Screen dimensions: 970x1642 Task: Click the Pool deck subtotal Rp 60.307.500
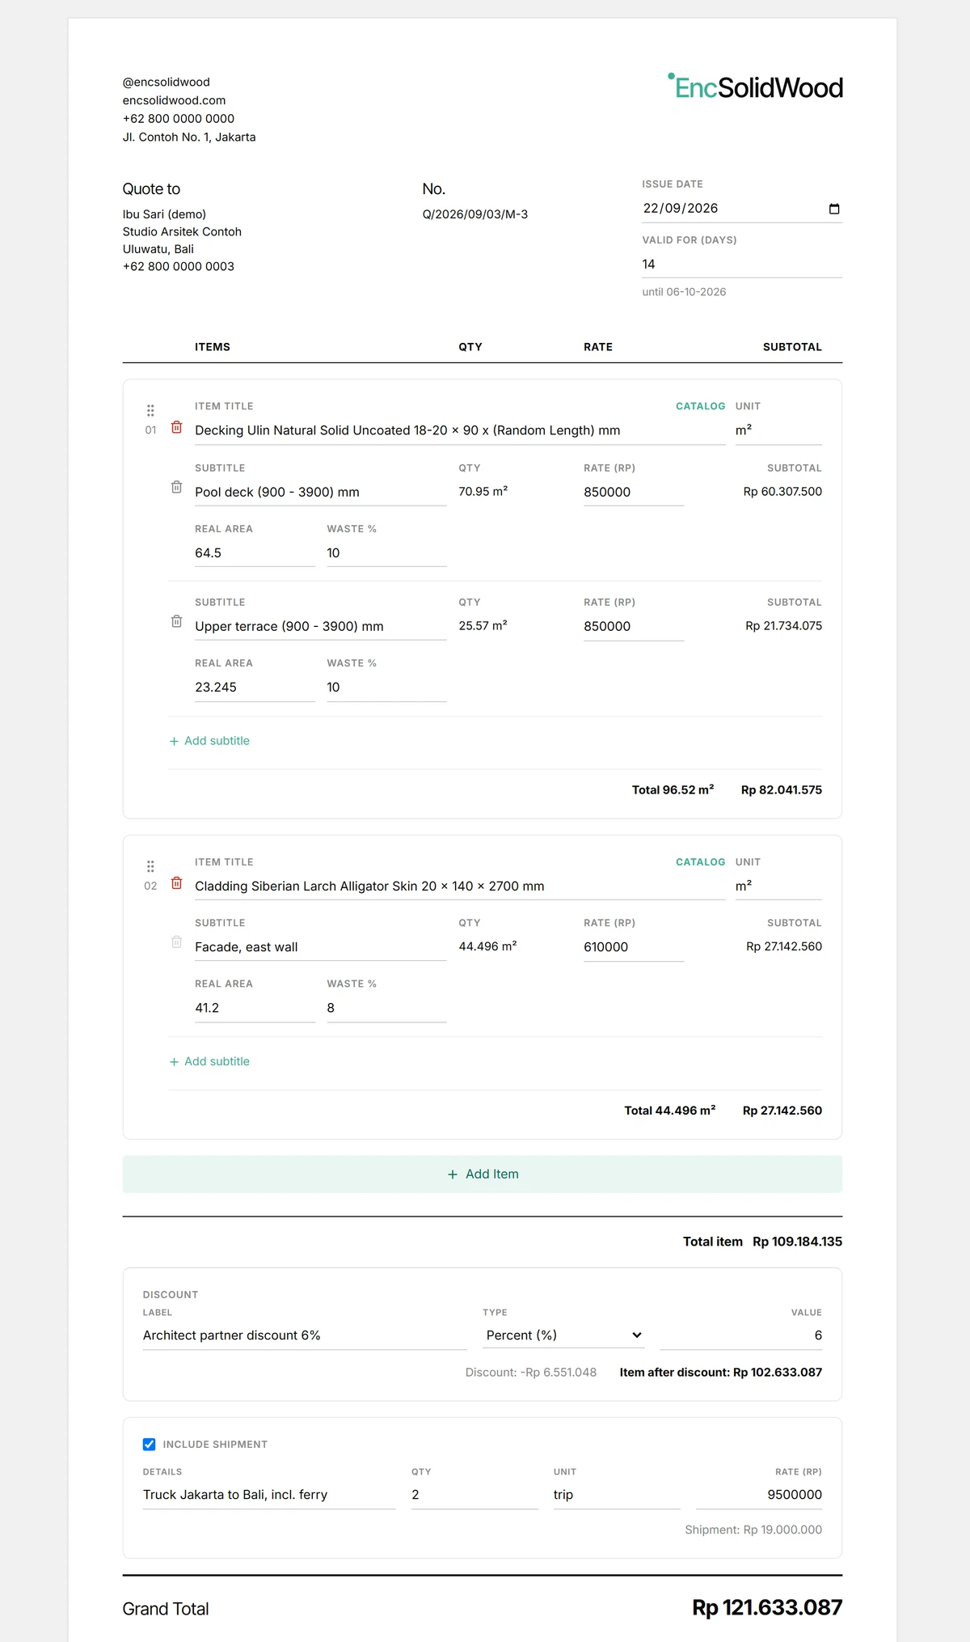782,492
